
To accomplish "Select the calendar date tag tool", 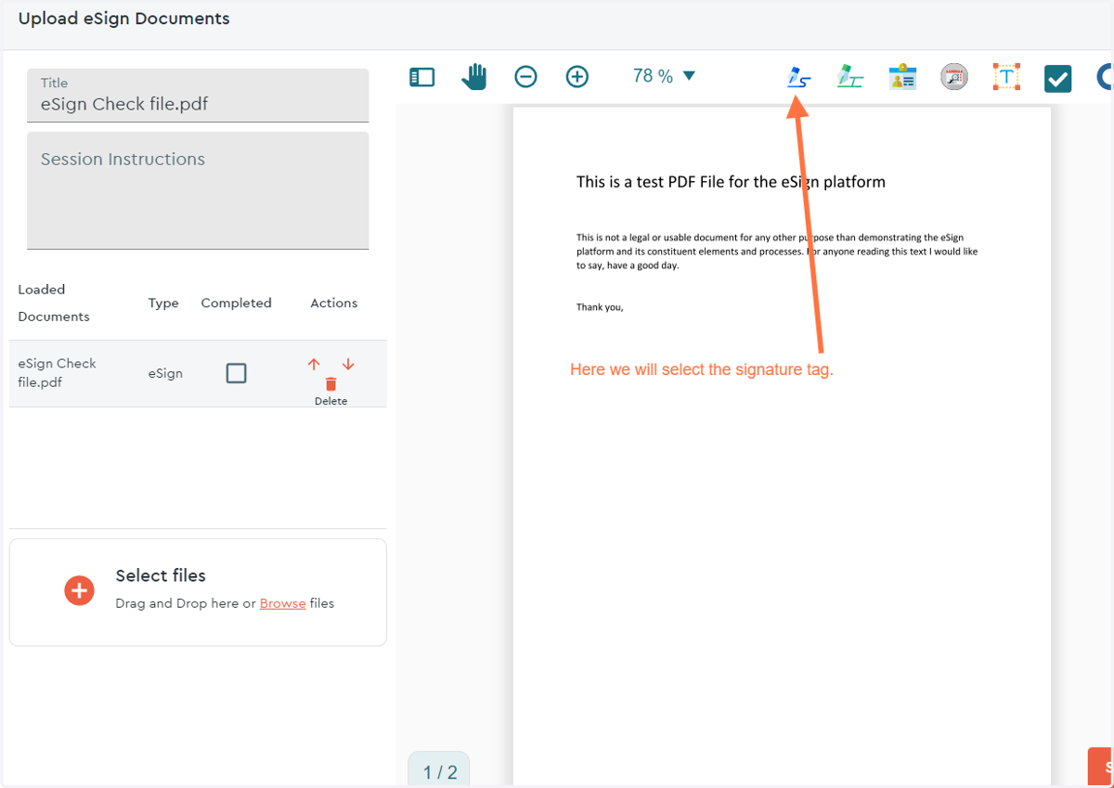I will [x=954, y=77].
